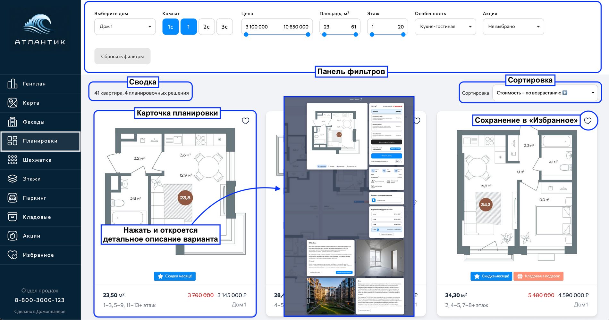Open the Этажи layers icon
The height and width of the screenshot is (320, 609).
[x=12, y=179]
